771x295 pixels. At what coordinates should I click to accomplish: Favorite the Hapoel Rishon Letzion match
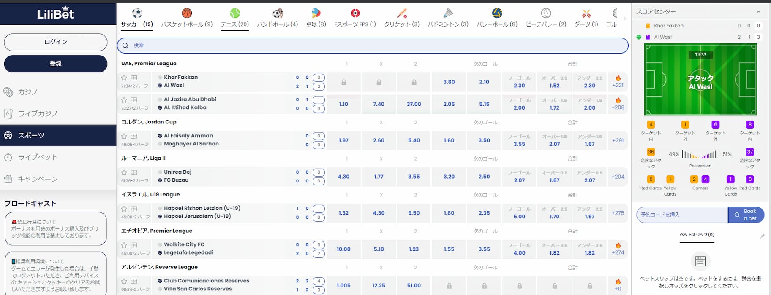[124, 209]
